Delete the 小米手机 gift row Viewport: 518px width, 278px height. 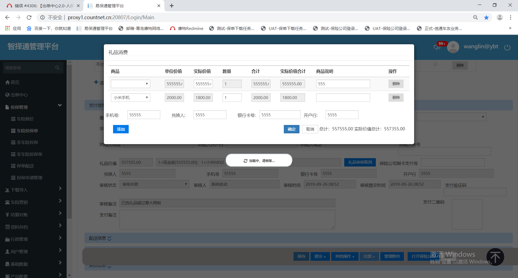coord(396,98)
